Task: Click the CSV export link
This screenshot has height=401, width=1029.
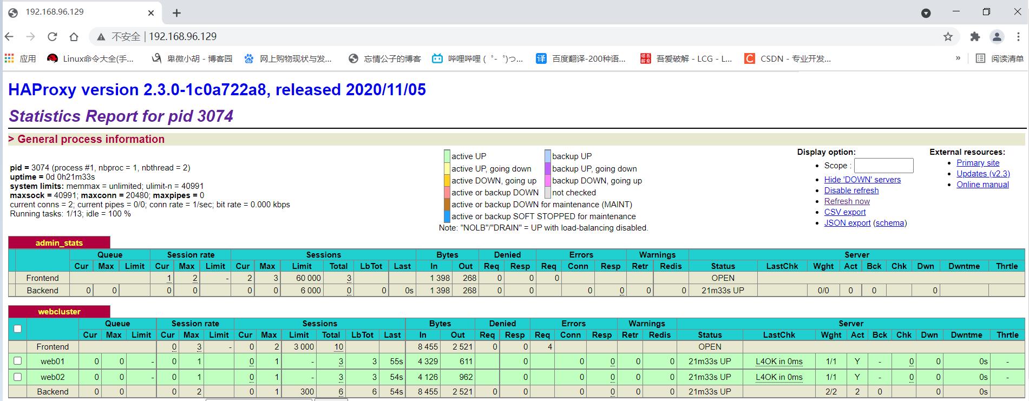Action: point(845,212)
